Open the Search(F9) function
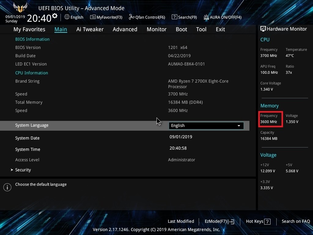 tap(184, 17)
